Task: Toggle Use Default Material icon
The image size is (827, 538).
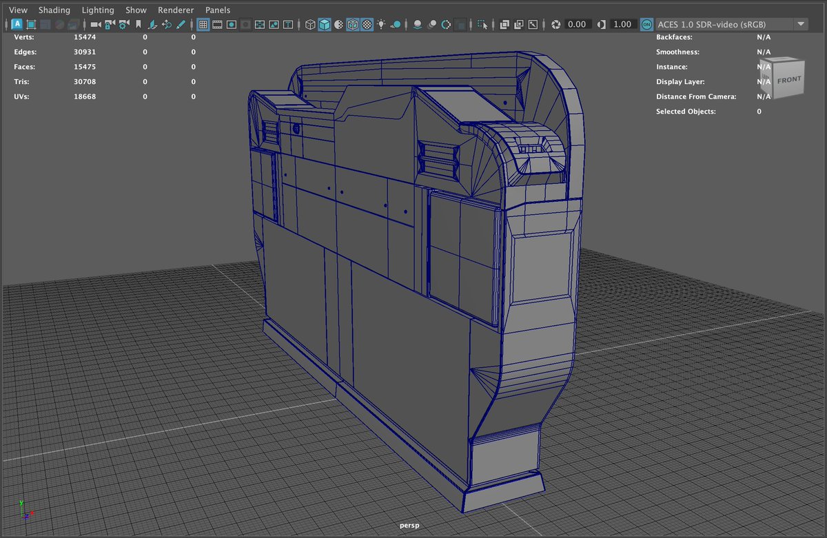Action: (338, 24)
